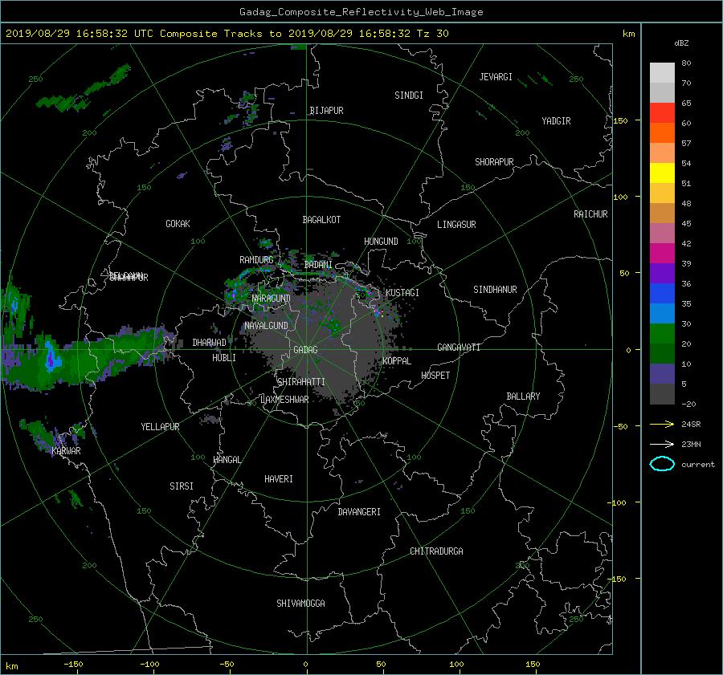Click the white 23MN arrow legend icon
This screenshot has height=675, width=723.
point(662,444)
